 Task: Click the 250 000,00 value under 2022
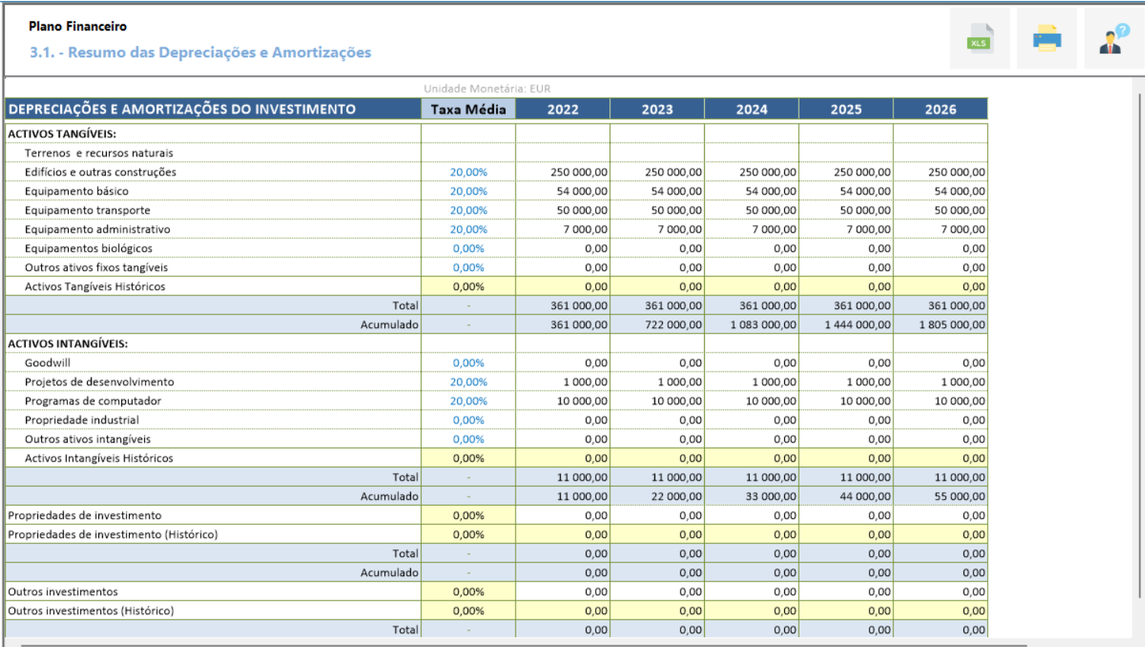coord(579,172)
